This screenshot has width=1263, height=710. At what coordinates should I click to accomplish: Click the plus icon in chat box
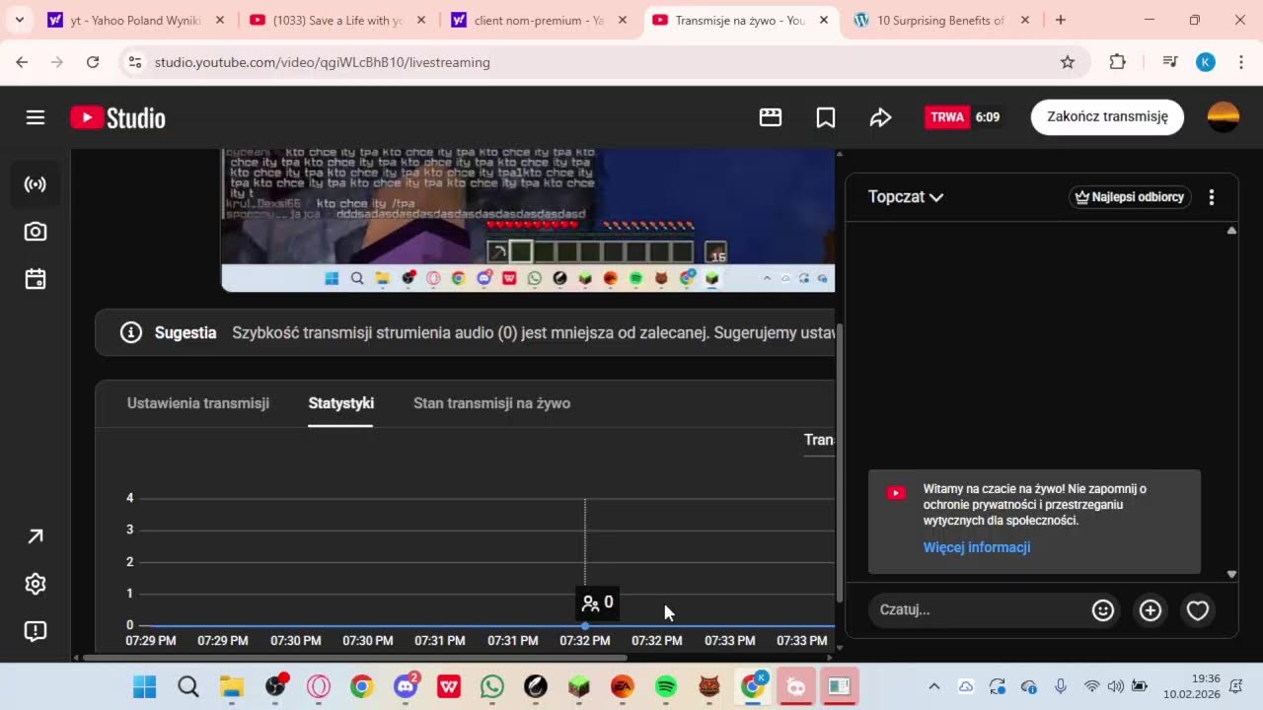pos(1151,610)
